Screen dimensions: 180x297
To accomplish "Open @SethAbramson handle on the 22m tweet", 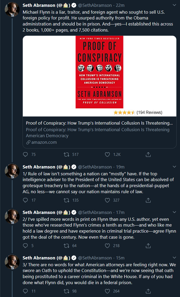I will (95, 5).
